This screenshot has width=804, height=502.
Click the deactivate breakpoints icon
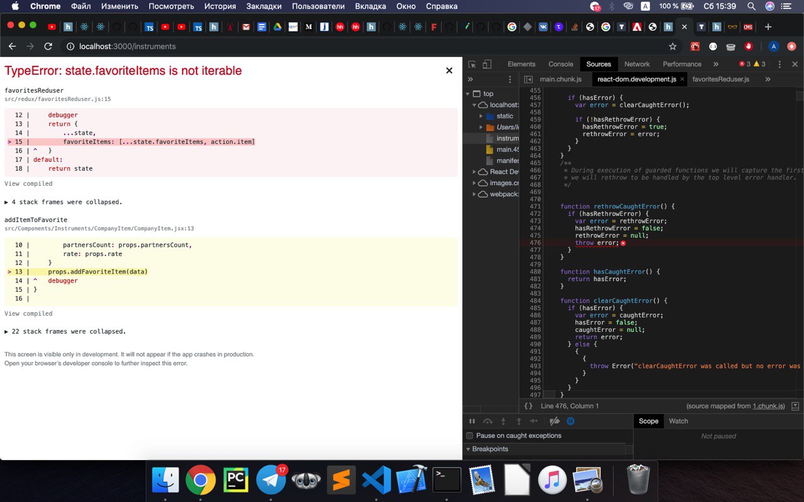(554, 421)
